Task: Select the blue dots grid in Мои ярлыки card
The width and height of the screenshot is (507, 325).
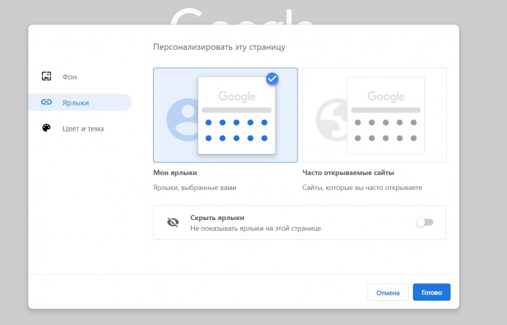Action: tap(236, 130)
